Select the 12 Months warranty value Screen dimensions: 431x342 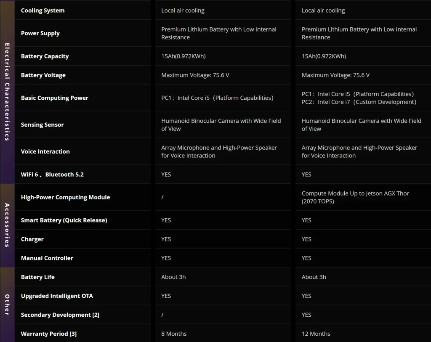click(316, 334)
